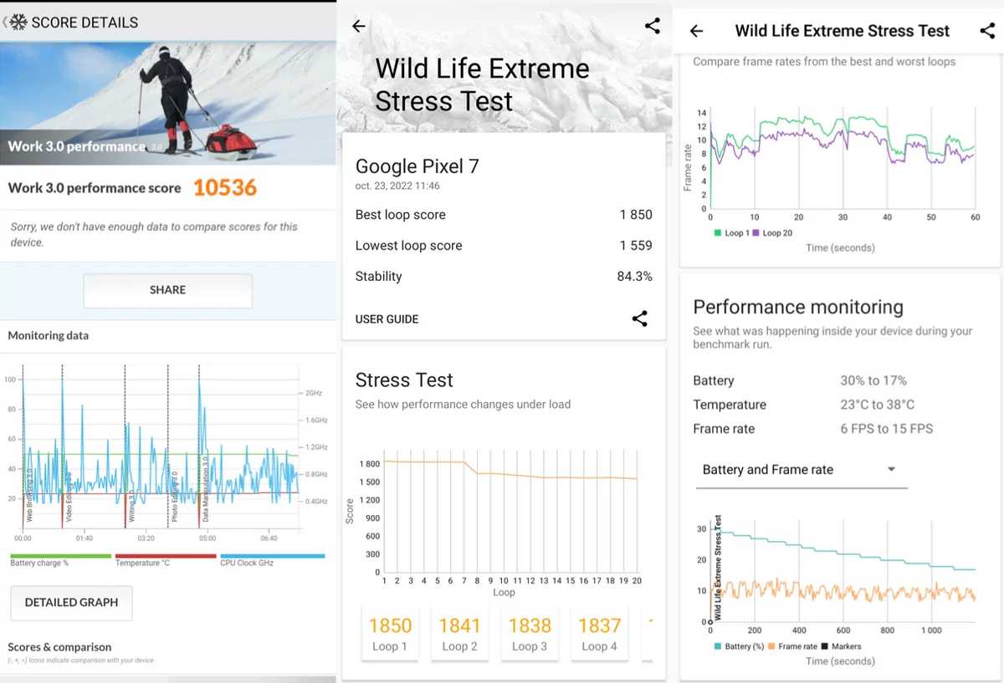Click the date oct. 23, 2022 11:46

click(397, 186)
